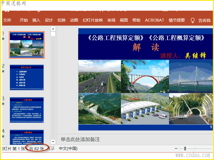The image size is (214, 160).
Task: Click the mountain road aerial photo
Action: click(x=100, y=109)
